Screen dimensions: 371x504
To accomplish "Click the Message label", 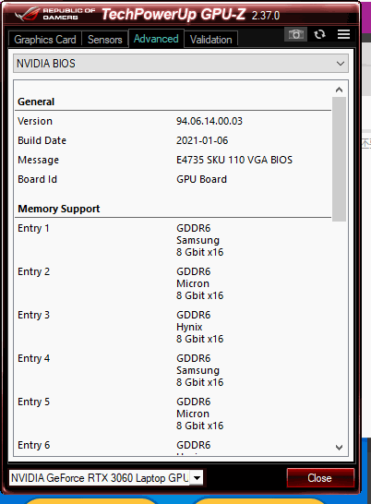I will point(38,160).
